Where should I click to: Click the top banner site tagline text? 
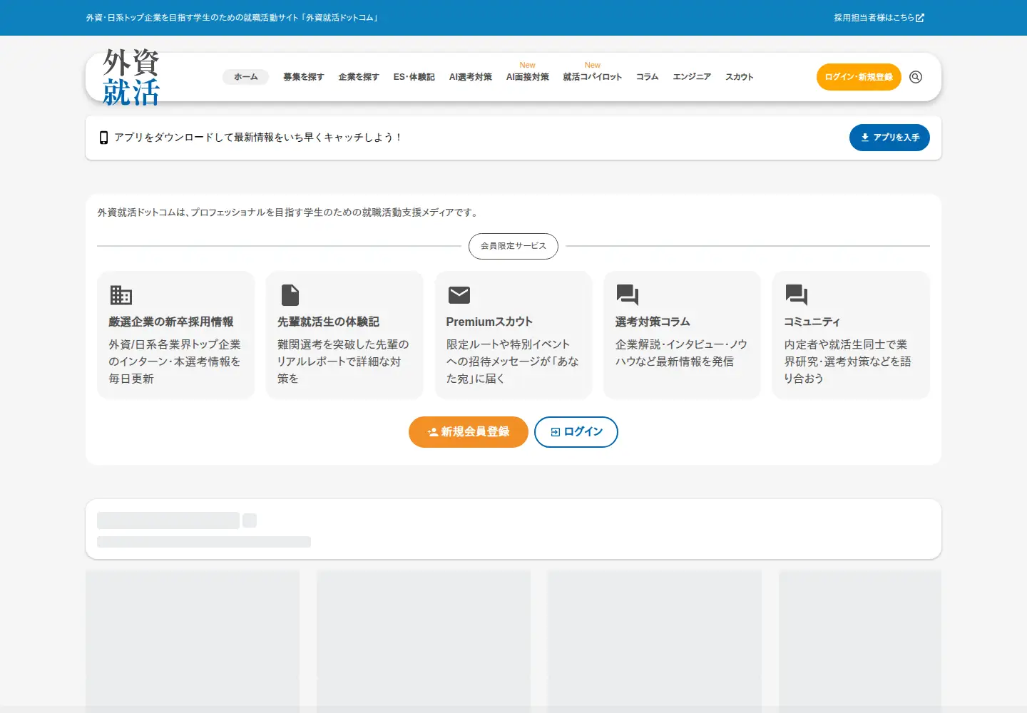[x=233, y=18]
